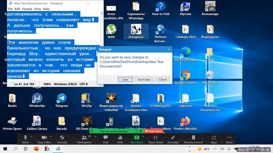The width and height of the screenshot is (273, 153).
Task: Launch WinZip shortcut
Action: [86, 100]
